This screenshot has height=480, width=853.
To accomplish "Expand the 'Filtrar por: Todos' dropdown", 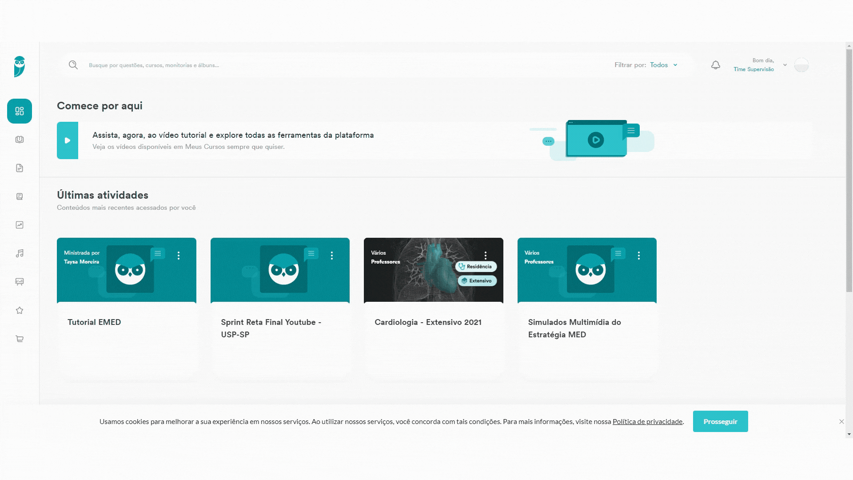I will (x=663, y=65).
